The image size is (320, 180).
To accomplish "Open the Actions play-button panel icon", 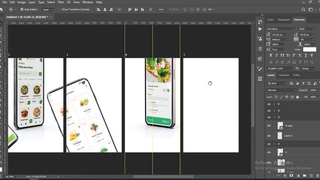I will click(260, 29).
